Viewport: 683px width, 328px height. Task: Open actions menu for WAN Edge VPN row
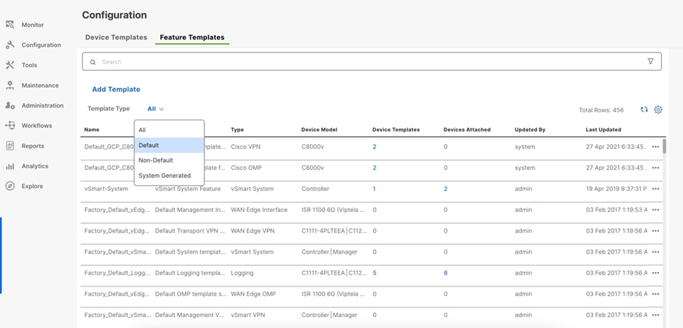(x=655, y=231)
